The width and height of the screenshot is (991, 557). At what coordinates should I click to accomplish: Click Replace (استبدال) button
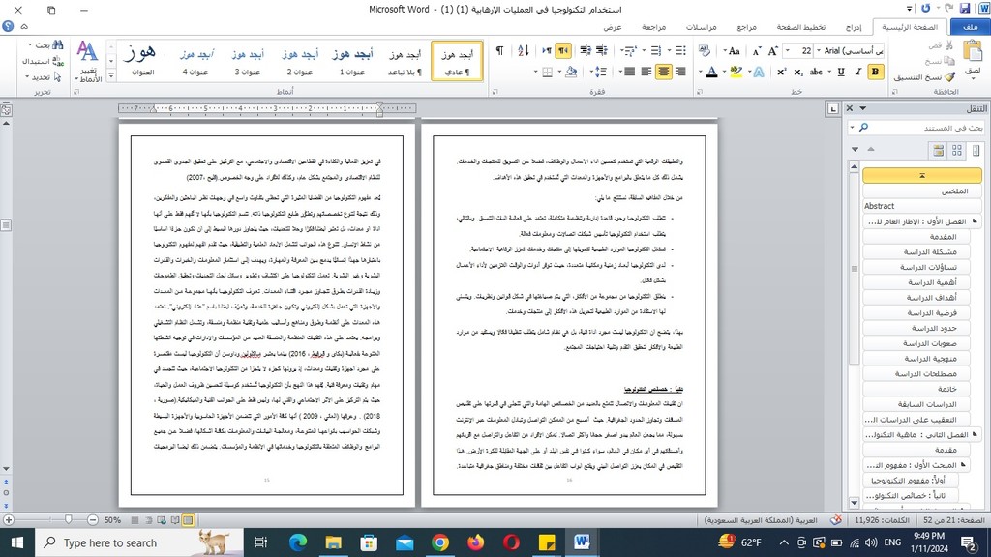click(43, 61)
